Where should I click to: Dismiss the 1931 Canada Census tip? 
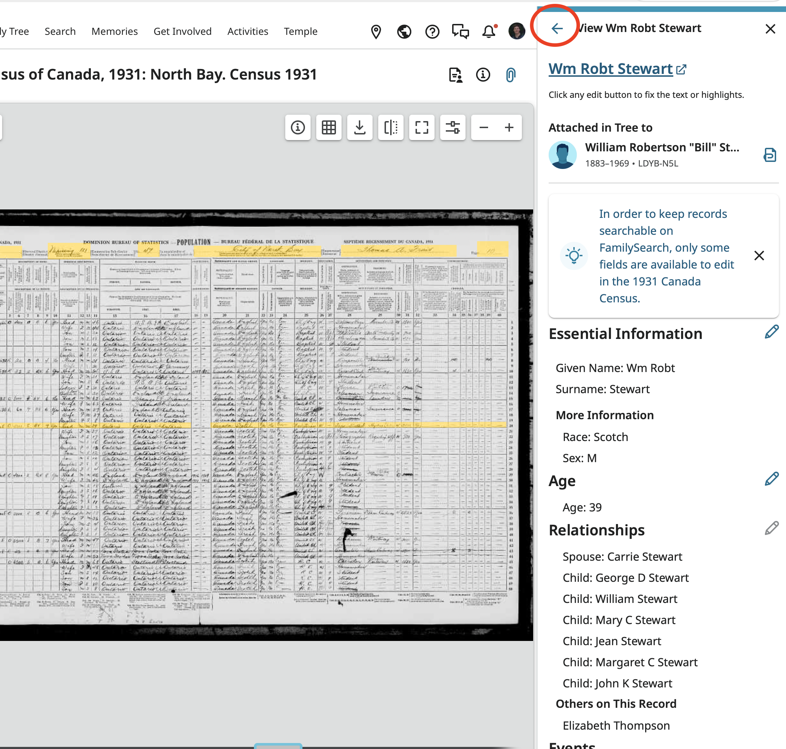coord(759,256)
